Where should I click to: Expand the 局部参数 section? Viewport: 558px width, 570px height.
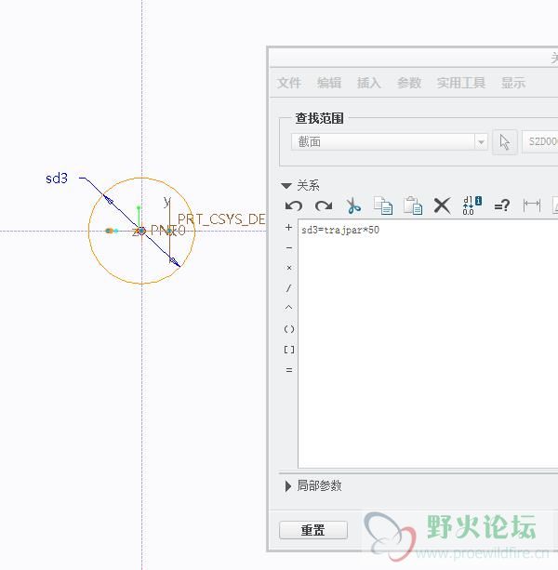tap(288, 486)
